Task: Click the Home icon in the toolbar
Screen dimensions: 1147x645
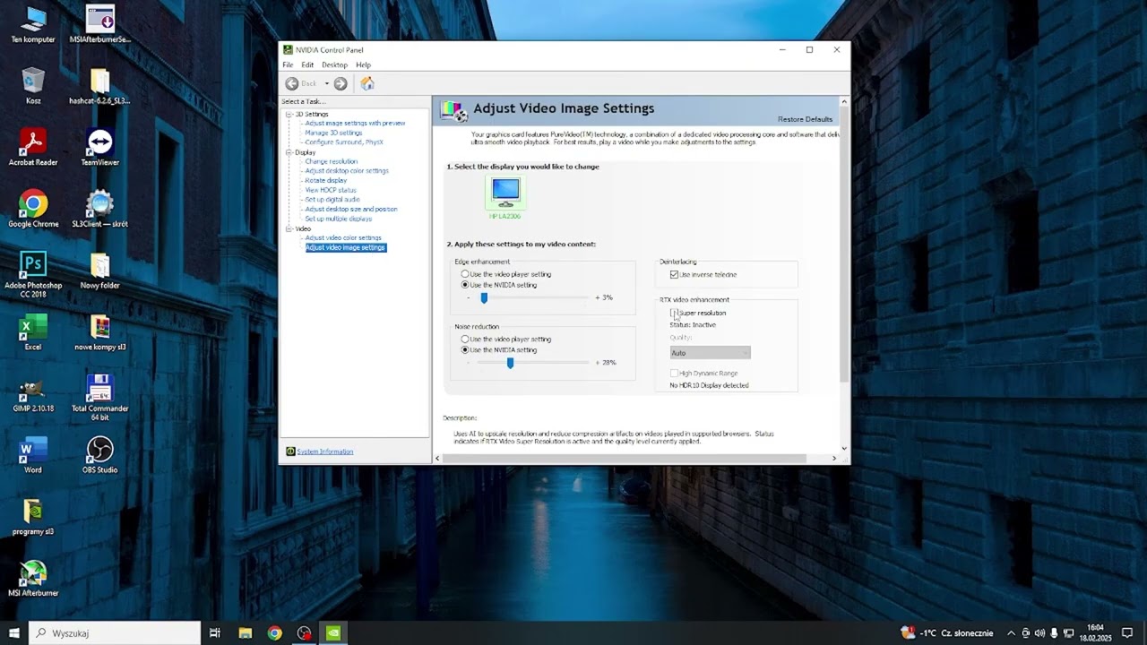Action: tap(367, 83)
